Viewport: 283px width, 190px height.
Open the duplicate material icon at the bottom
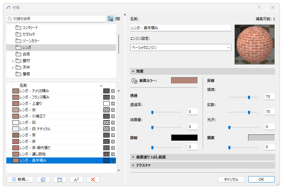point(43,179)
